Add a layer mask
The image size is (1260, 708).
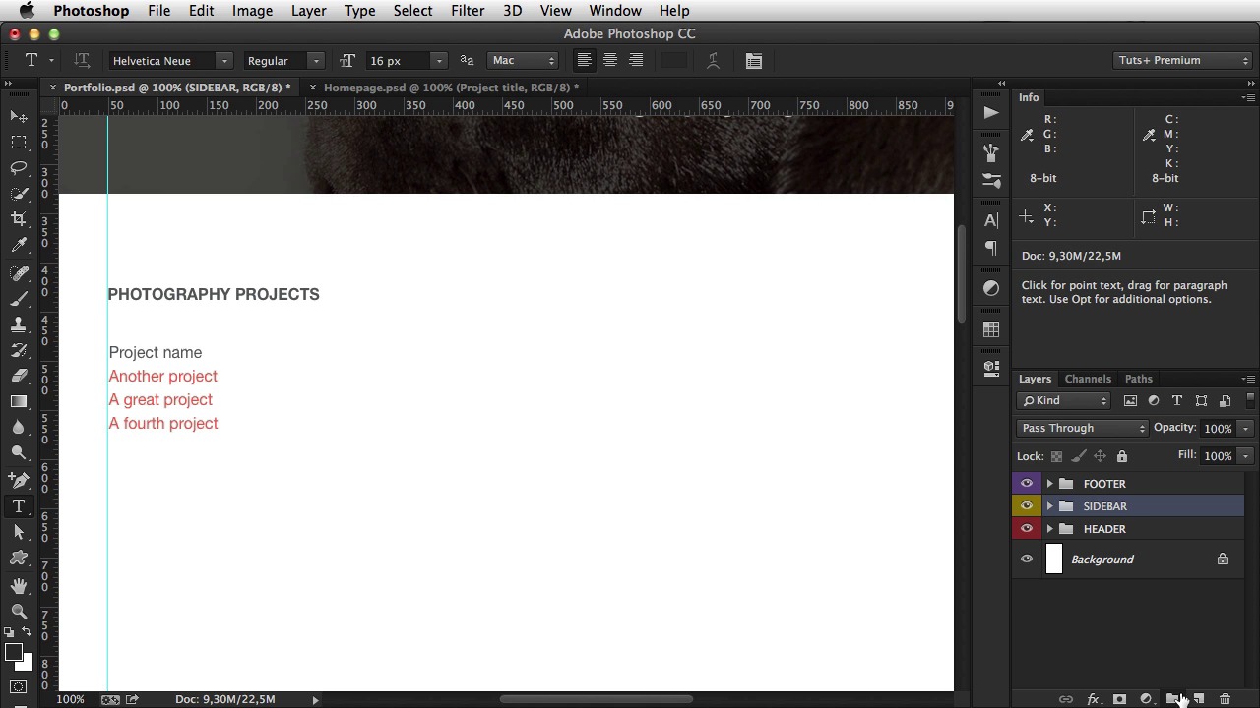click(1119, 699)
